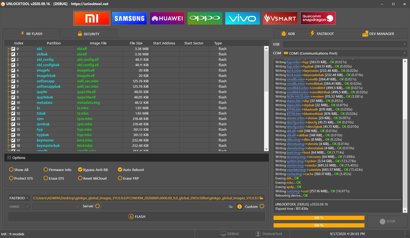410x238 pixels.
Task: Click the upper 100% progress bar
Action: [x=319, y=218]
